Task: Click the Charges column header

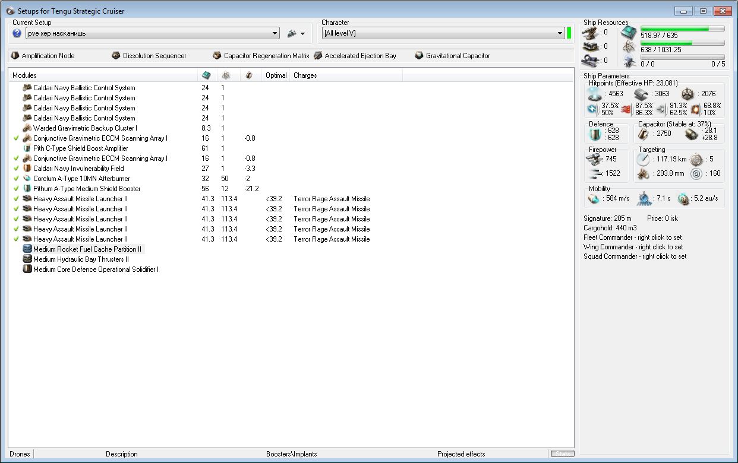Action: (346, 75)
